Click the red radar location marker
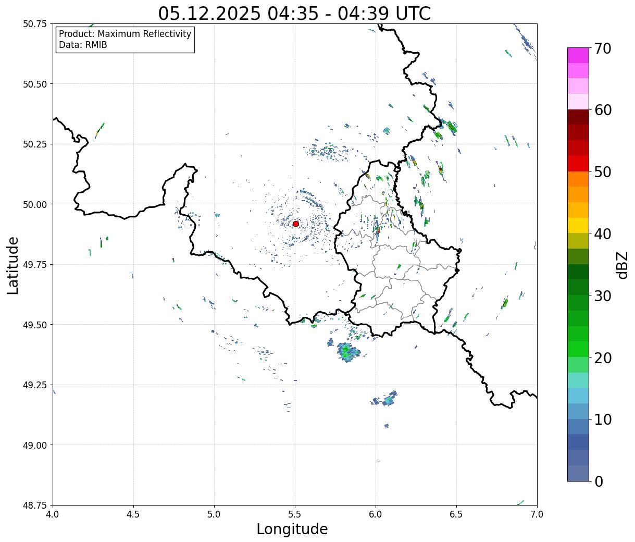 [x=296, y=224]
